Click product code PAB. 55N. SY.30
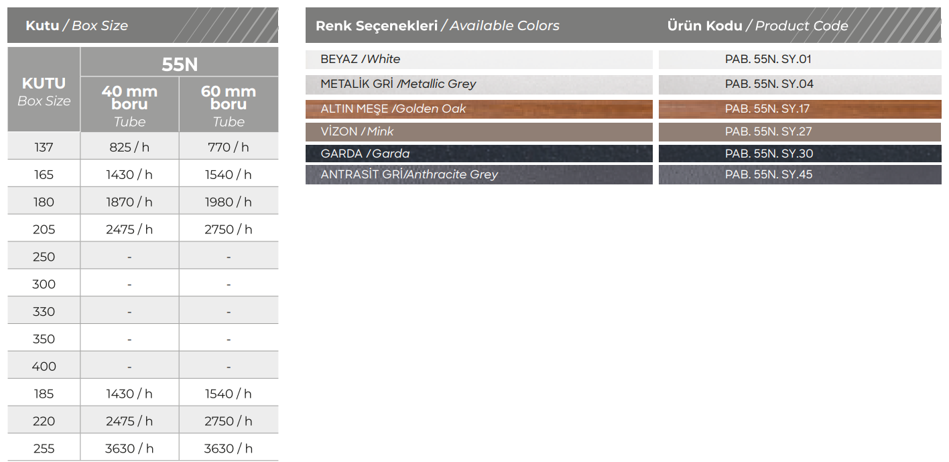This screenshot has width=949, height=462. click(768, 154)
